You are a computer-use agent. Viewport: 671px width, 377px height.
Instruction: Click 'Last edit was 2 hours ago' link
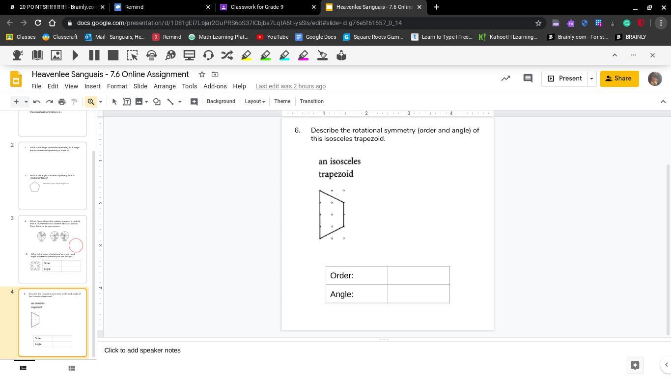coord(290,86)
